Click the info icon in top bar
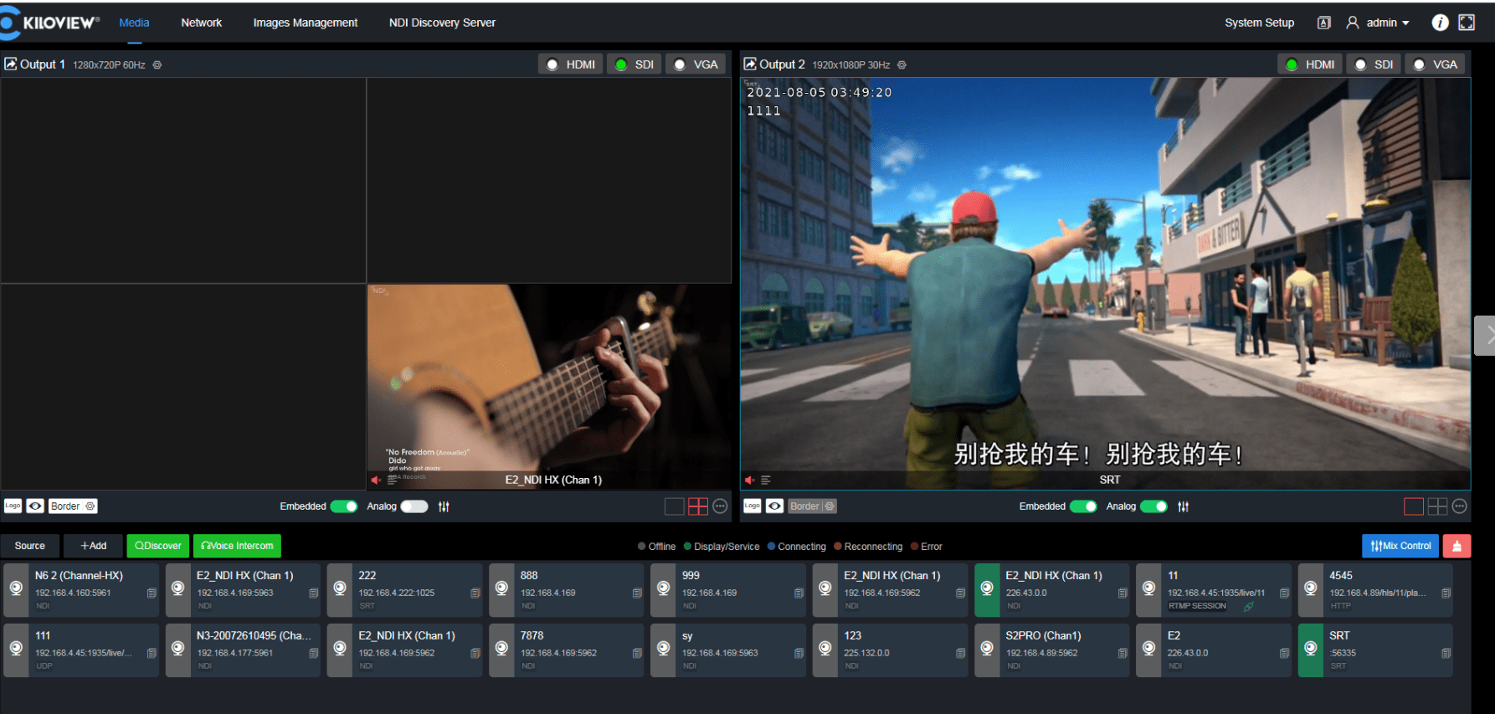 pyautogui.click(x=1440, y=23)
